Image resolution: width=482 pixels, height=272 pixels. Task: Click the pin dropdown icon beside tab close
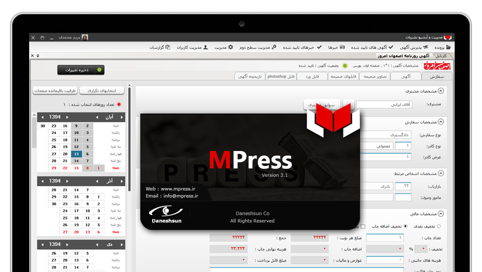(38, 56)
